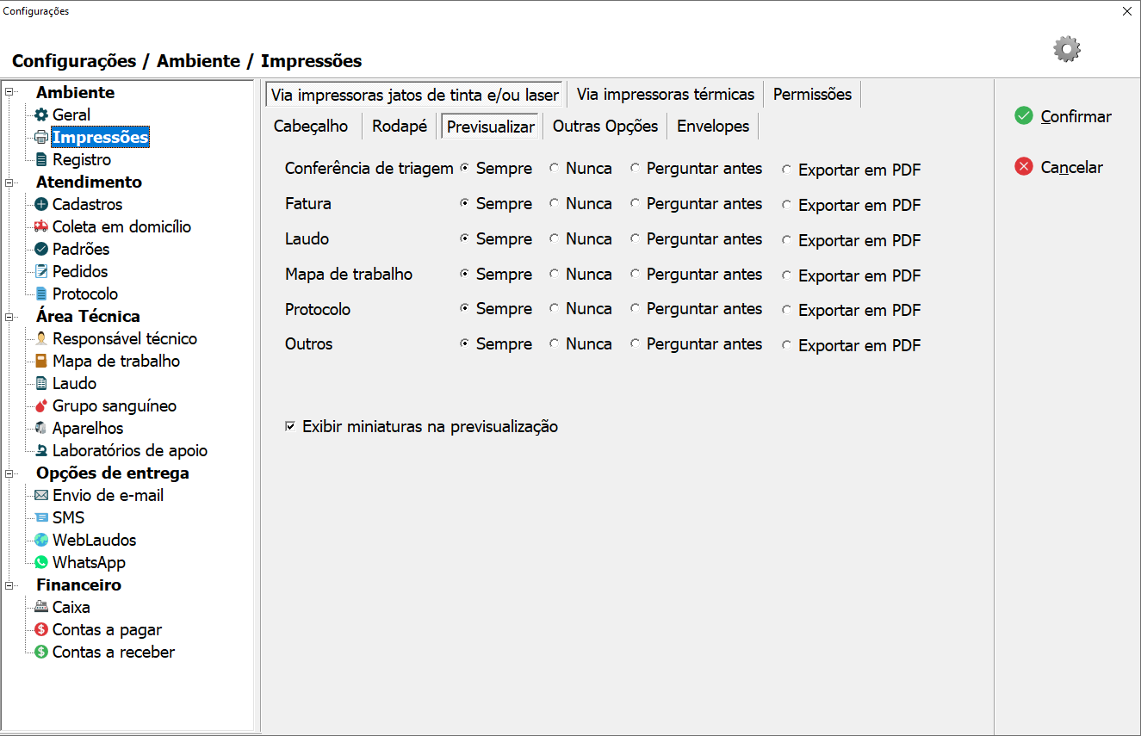Collapse the Ambiente tree section
This screenshot has width=1141, height=736.
pyautogui.click(x=9, y=92)
